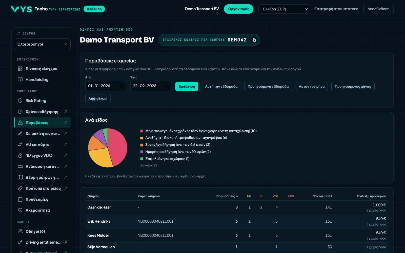Viewport: 405px width, 253px height.
Task: Go to Οδηγοί (6) in sidebar
Action: coord(42,231)
